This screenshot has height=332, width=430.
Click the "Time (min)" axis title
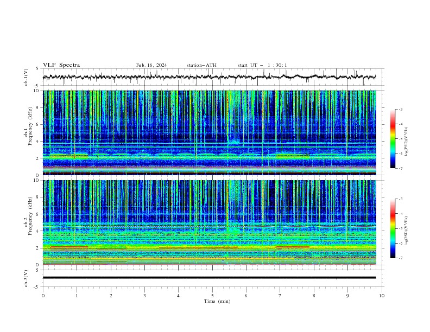tap(217, 301)
